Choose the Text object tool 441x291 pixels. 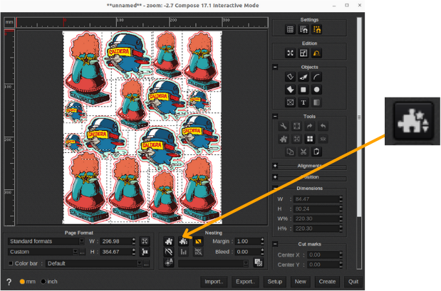tap(303, 102)
